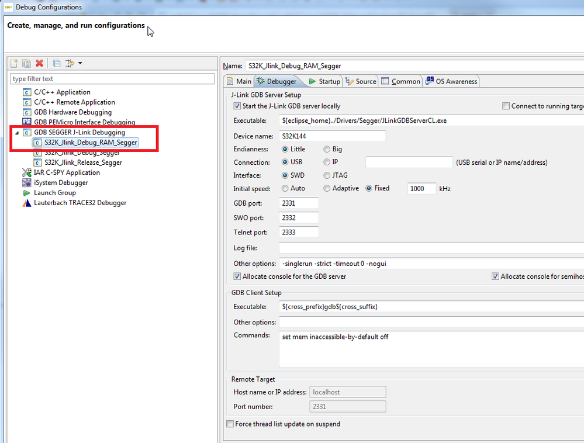Click the iSystem Debugger icon

26,182
